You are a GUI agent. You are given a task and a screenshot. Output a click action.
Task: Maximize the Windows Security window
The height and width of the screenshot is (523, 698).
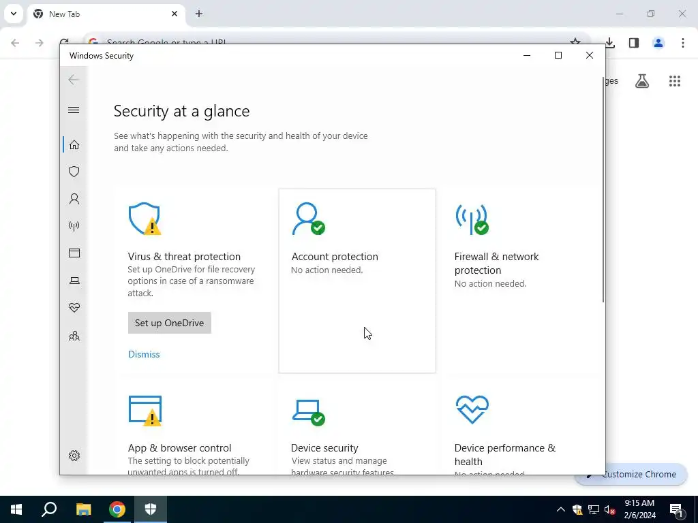pos(558,55)
